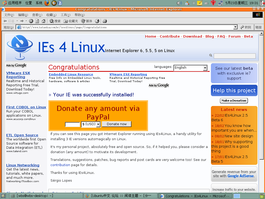Open the FAQ link
This screenshot has height=199, width=265.
[221, 36]
